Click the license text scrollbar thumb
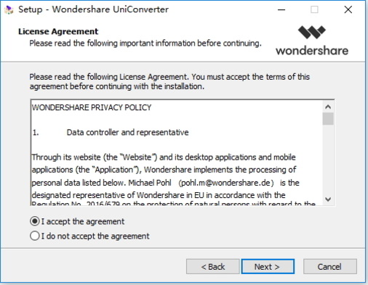The image size is (368, 285). pos(328,119)
